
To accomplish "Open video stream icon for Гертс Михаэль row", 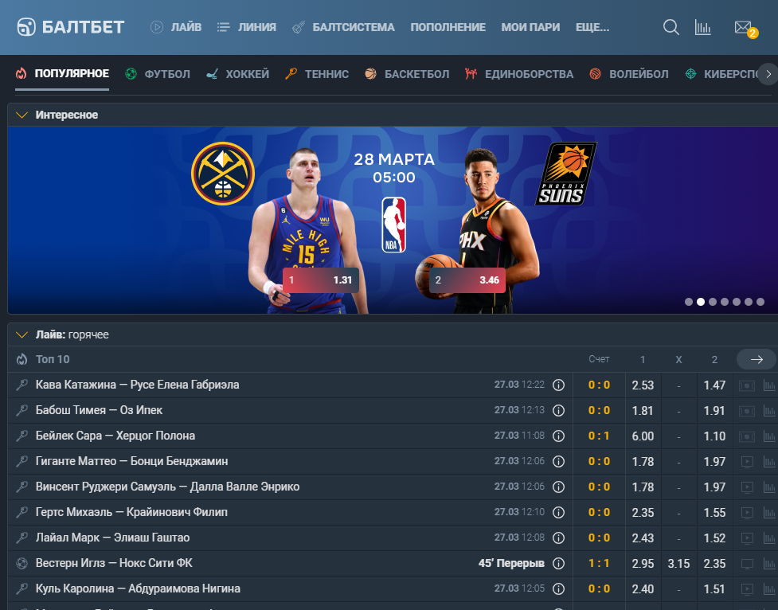I will [747, 513].
